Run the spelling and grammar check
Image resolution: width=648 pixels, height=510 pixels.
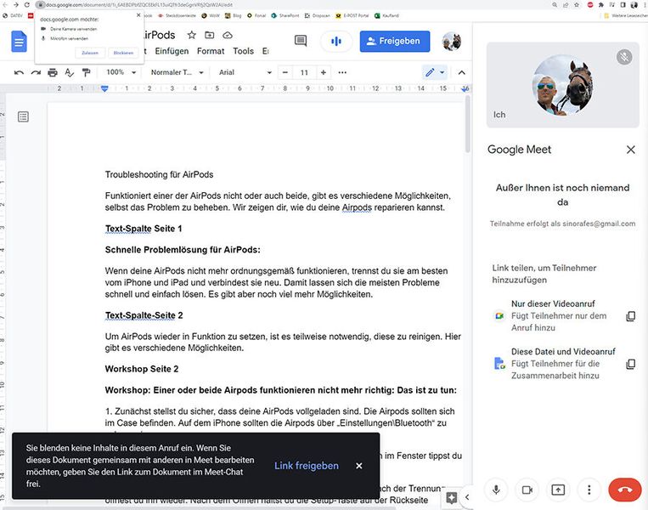coord(69,73)
